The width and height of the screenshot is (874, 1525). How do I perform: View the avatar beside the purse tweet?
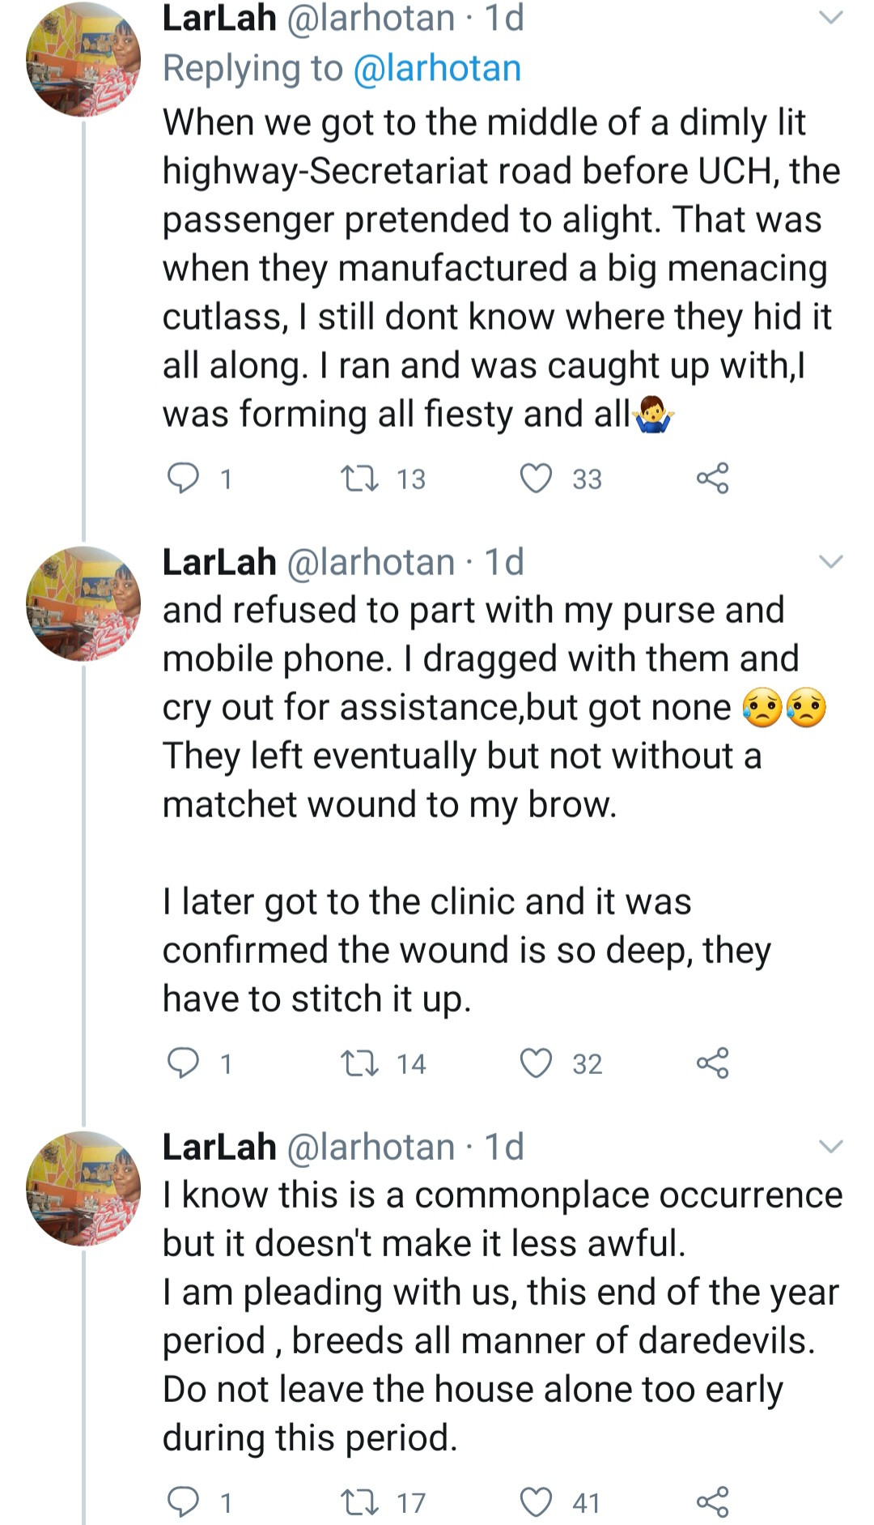click(x=83, y=603)
